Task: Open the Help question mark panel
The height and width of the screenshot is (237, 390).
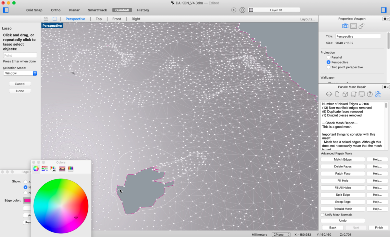Action: (x=370, y=94)
